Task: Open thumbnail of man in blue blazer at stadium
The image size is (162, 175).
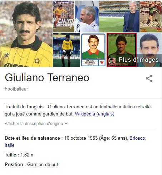Action: (119, 16)
